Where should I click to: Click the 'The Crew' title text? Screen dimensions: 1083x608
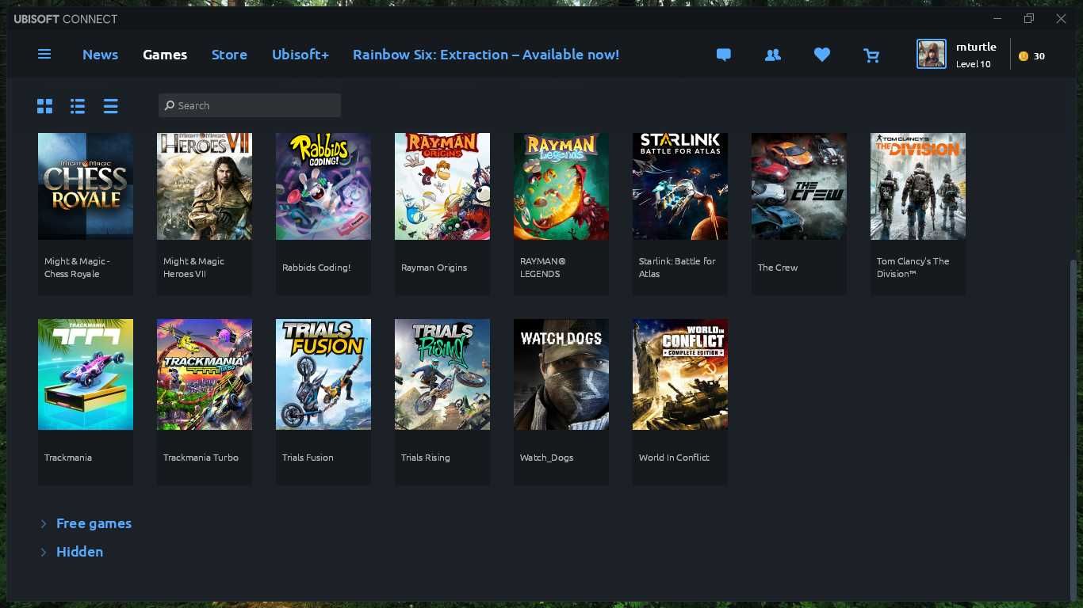coord(778,268)
